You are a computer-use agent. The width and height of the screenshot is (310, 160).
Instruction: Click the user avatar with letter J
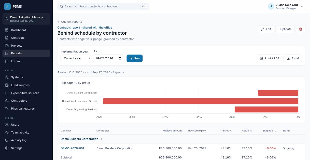coord(271,6)
